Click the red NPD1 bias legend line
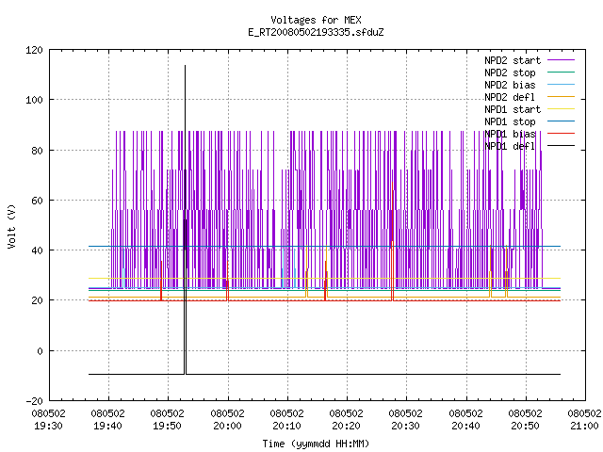 [562, 134]
